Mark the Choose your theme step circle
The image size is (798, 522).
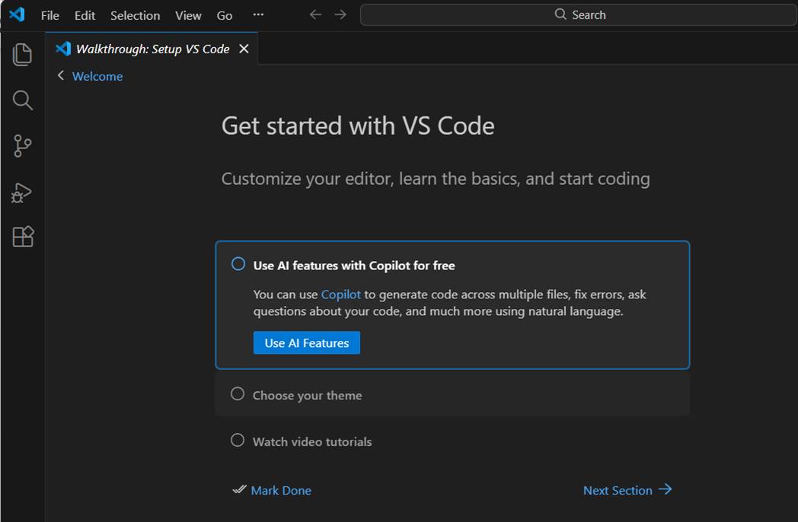(238, 394)
